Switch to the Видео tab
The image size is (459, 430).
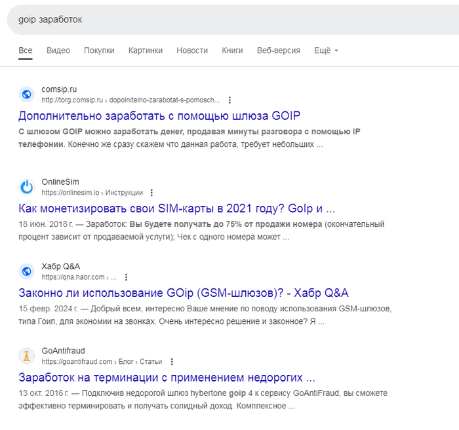(58, 50)
